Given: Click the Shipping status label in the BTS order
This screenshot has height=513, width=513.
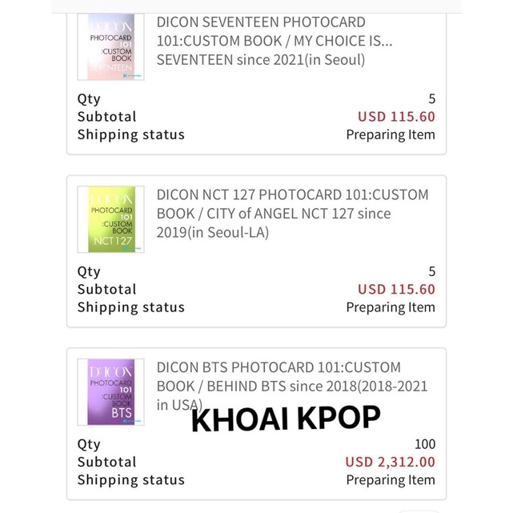Looking at the screenshot, I should (130, 480).
